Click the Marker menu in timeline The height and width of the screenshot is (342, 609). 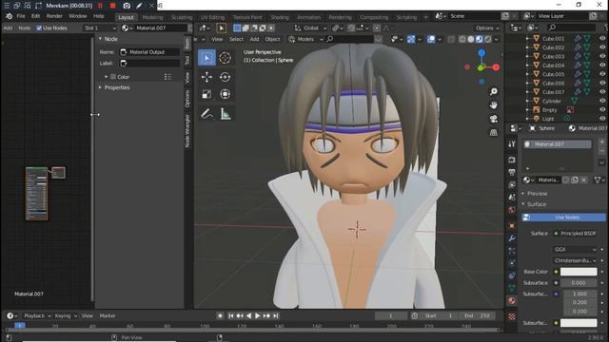pyautogui.click(x=108, y=315)
